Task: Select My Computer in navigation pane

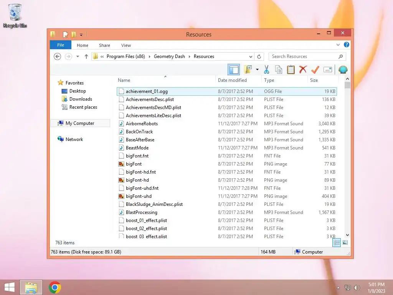Action: click(80, 123)
